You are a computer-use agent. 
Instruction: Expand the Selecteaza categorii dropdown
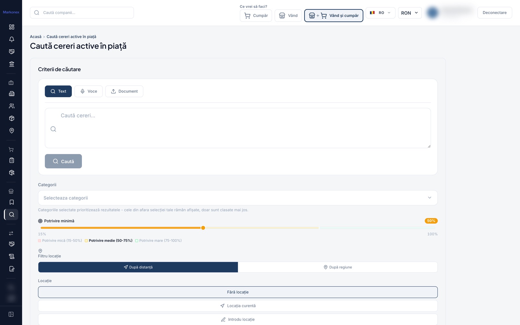point(238,198)
